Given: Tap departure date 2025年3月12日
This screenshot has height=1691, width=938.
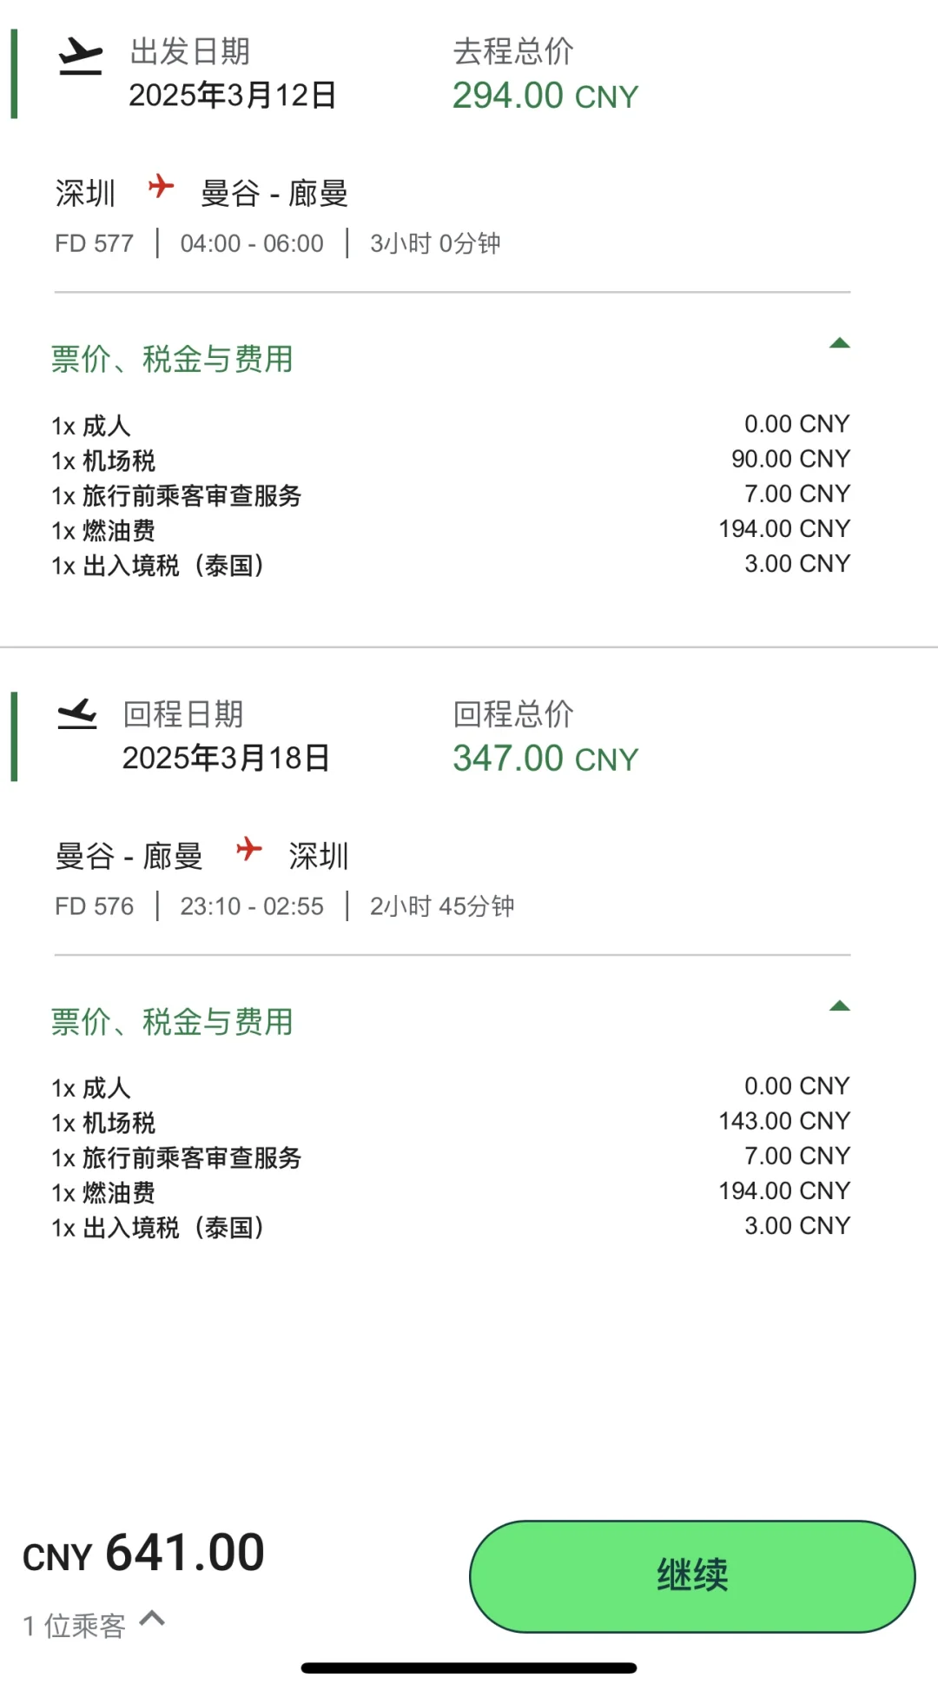Looking at the screenshot, I should coord(233,95).
